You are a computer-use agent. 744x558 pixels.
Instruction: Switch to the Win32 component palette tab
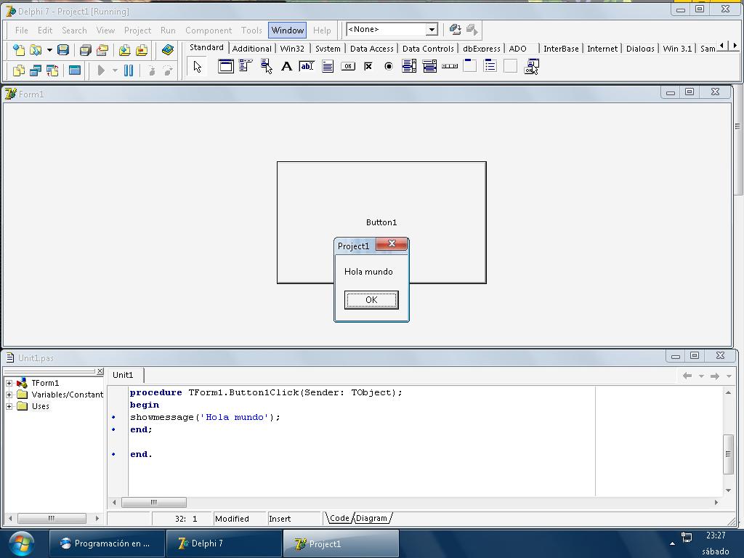(x=292, y=49)
